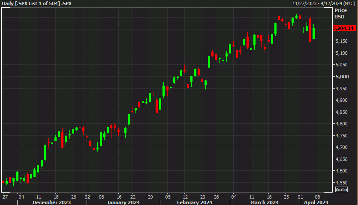Click the '22' date tick under January
This screenshot has width=358, height=205.
pyautogui.click(x=133, y=197)
